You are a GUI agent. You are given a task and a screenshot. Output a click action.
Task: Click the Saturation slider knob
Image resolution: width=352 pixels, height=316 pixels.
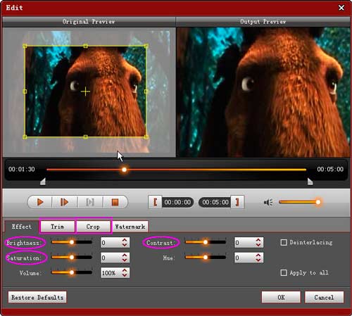(x=72, y=258)
